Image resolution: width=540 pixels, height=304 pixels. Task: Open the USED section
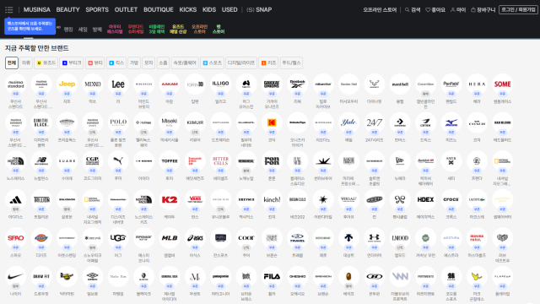(229, 9)
